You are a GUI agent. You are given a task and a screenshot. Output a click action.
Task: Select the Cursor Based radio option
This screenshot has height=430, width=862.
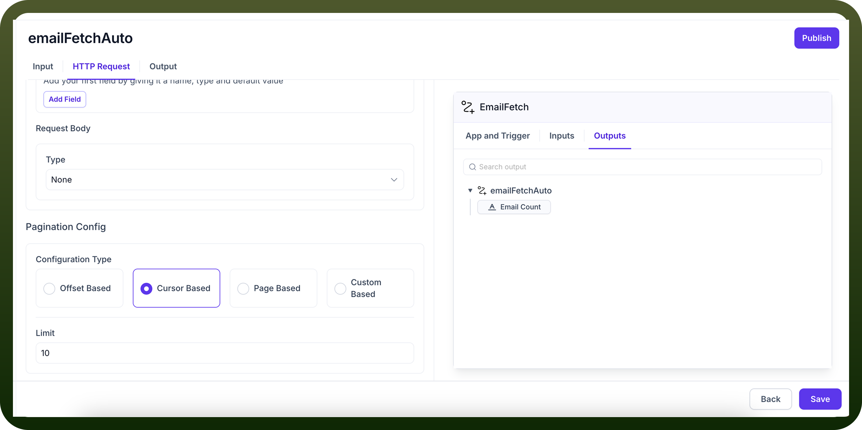coord(176,288)
